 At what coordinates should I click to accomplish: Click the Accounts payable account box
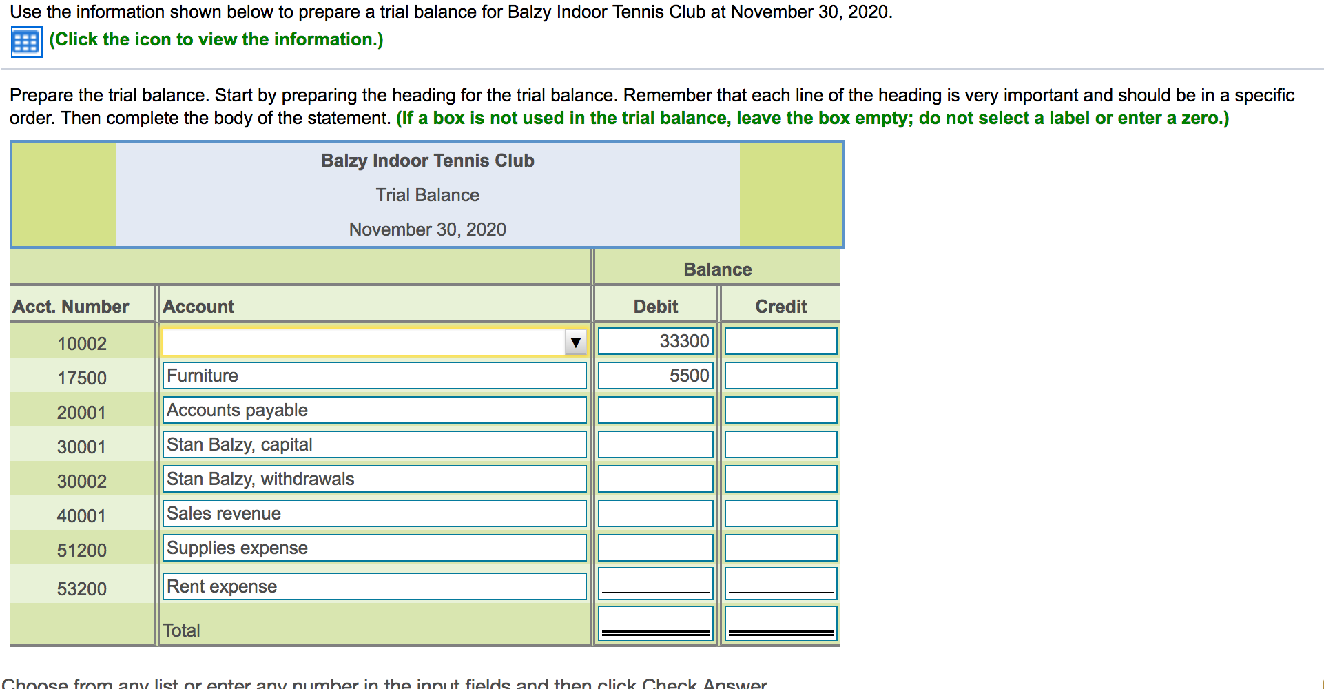pyautogui.click(x=373, y=410)
